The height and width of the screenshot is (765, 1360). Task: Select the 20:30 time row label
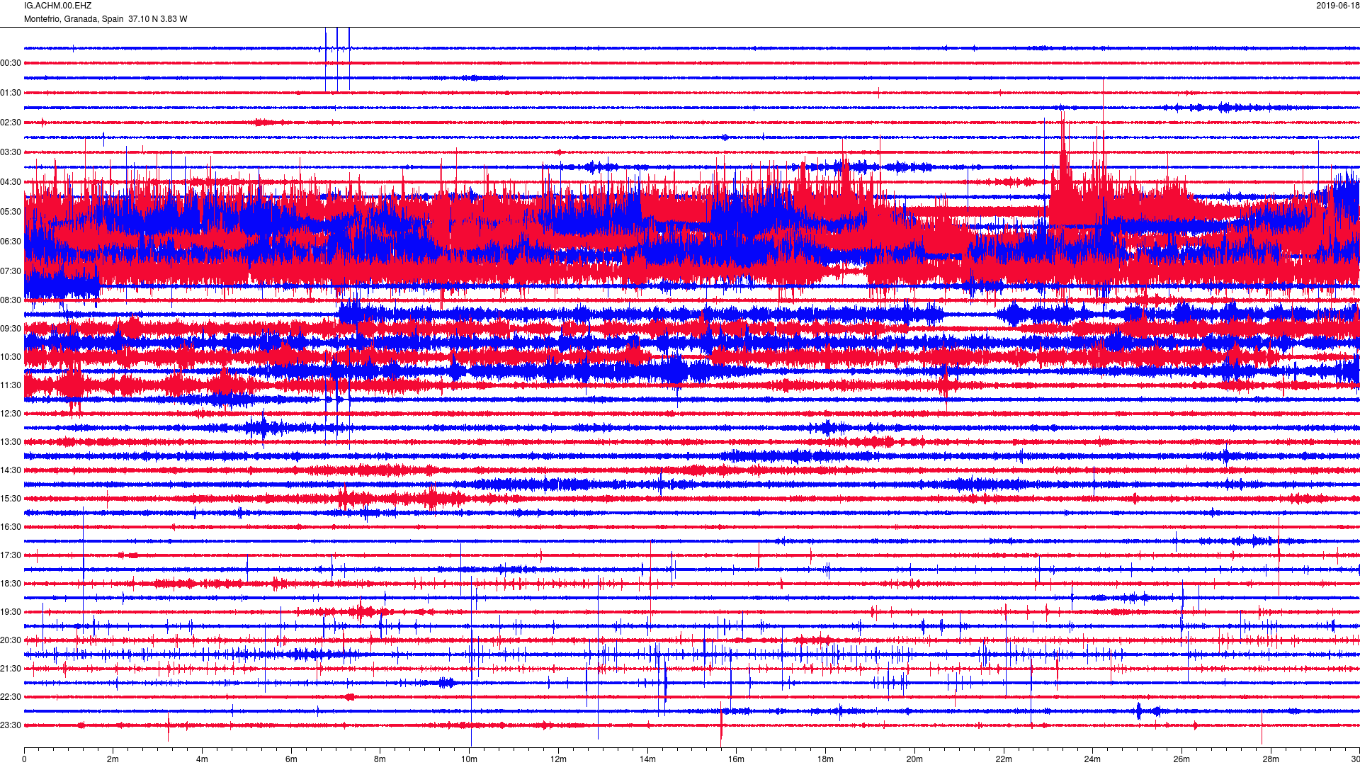click(11, 640)
